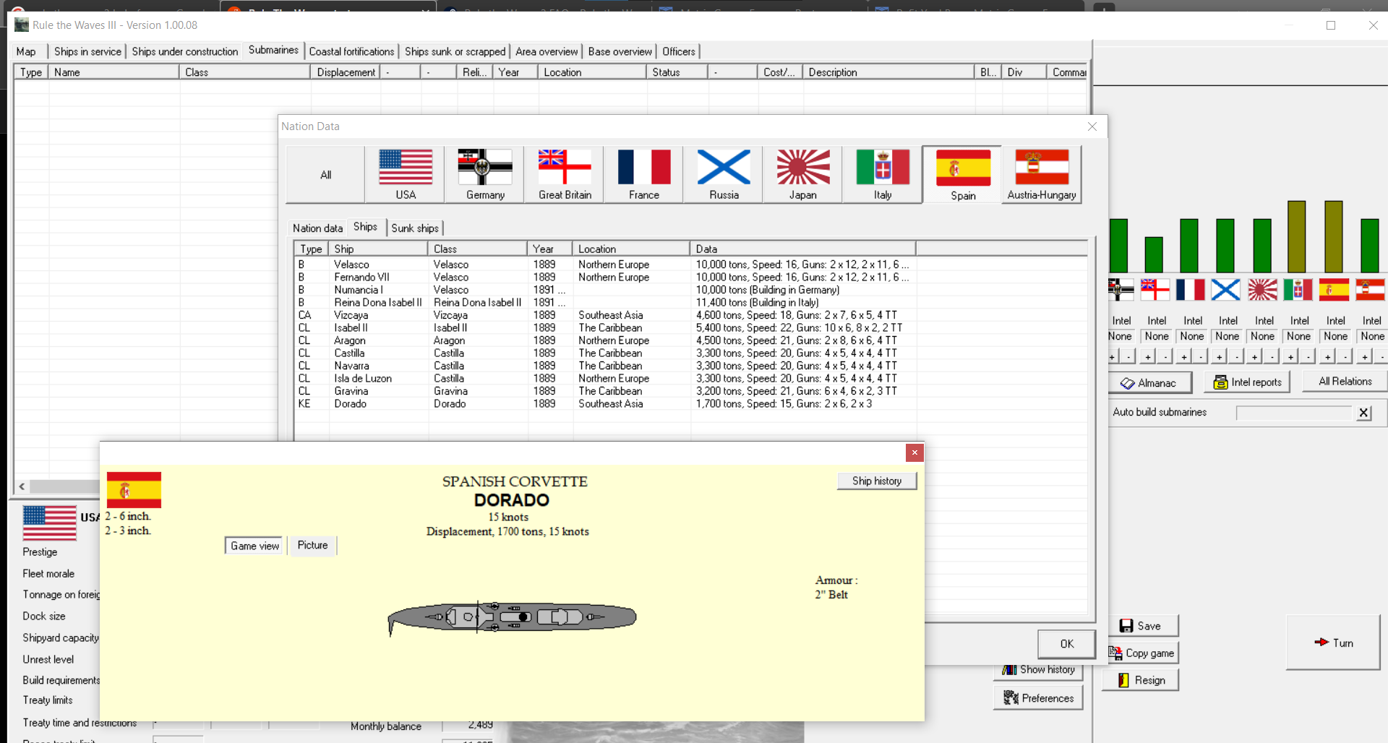Click Copy game
Screen dimensions: 1388x743
[x=1142, y=653]
